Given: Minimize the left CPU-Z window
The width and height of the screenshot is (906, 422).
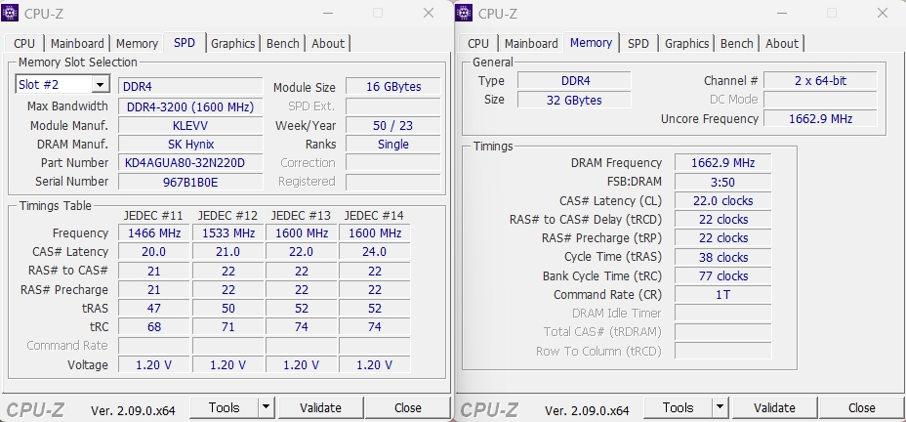Looking at the screenshot, I should tap(328, 13).
